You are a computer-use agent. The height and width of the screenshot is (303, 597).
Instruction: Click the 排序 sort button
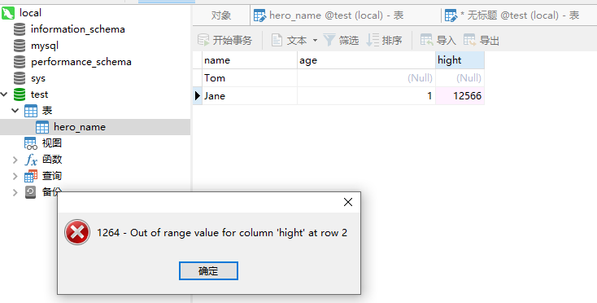[384, 40]
